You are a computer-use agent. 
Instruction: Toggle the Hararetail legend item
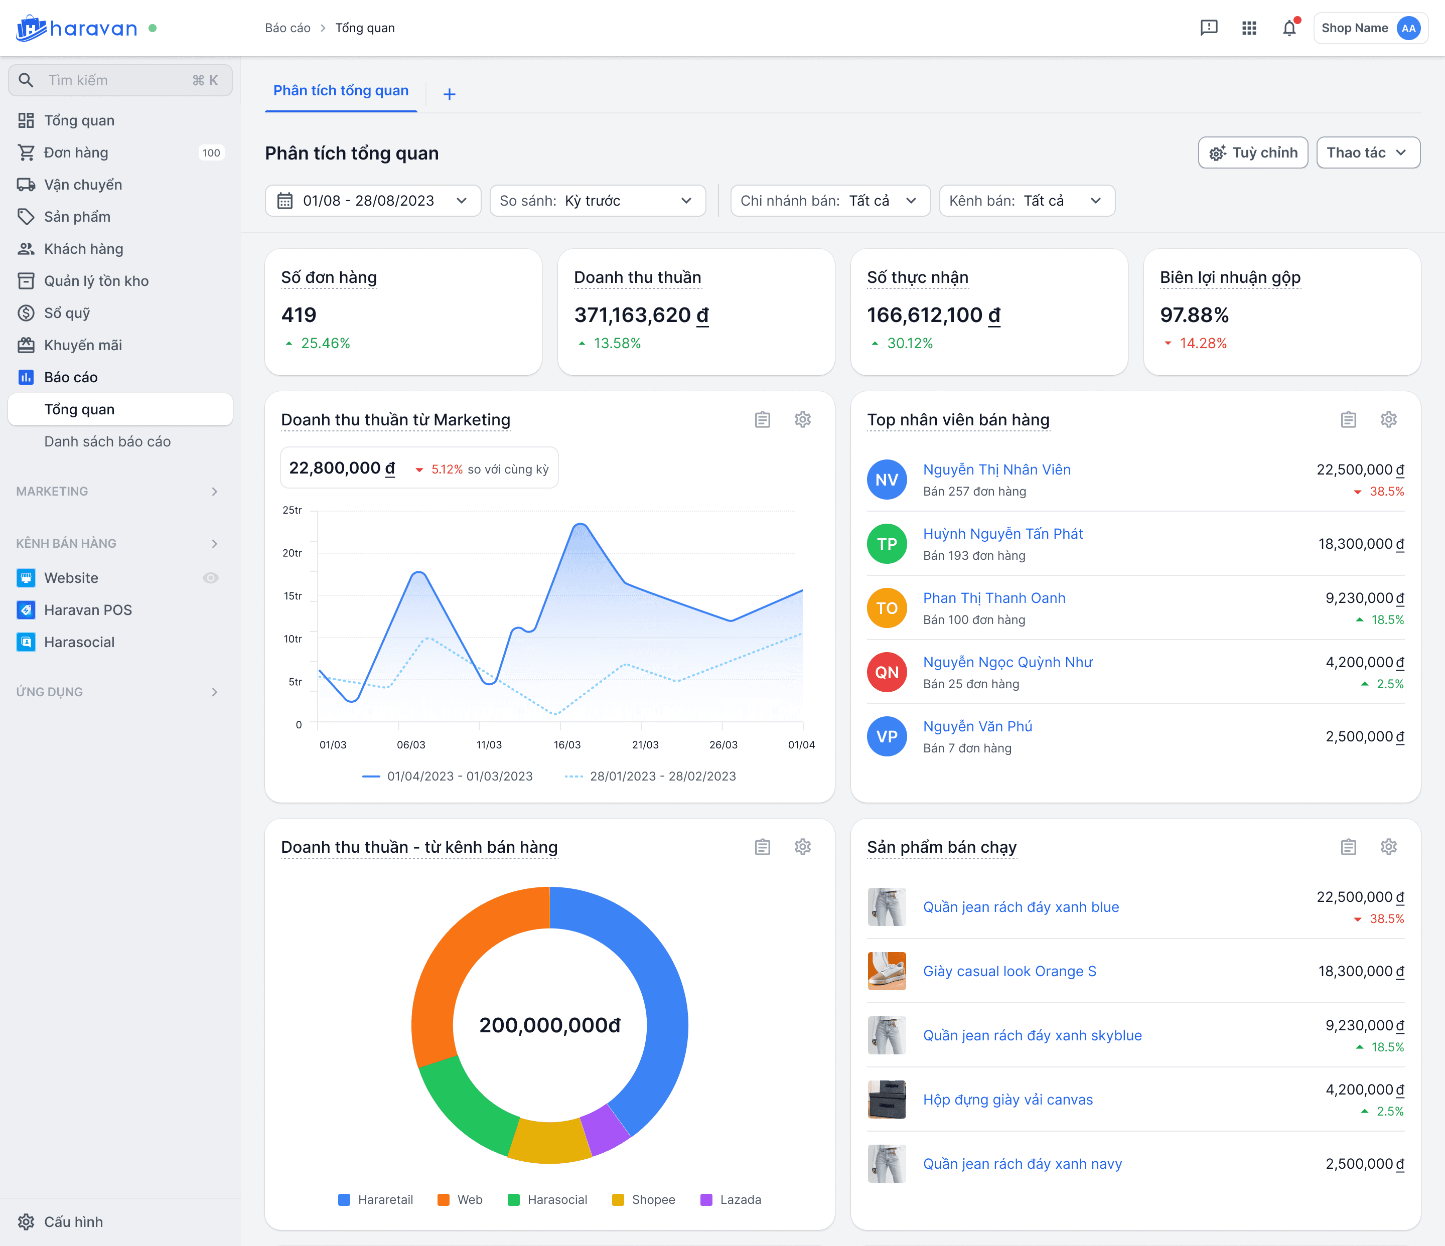[375, 1200]
